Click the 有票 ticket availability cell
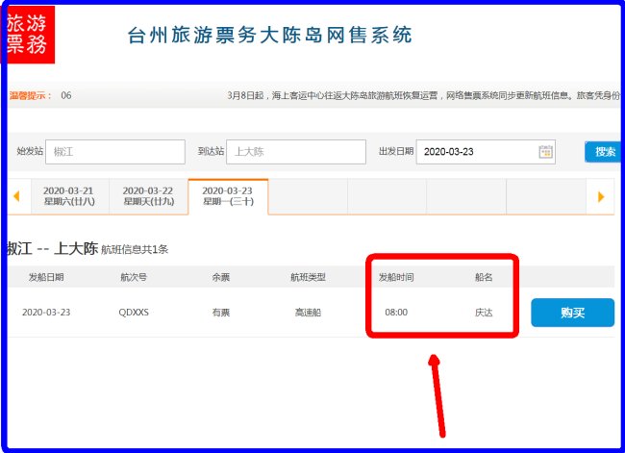Image resolution: width=625 pixels, height=453 pixels. [x=221, y=313]
